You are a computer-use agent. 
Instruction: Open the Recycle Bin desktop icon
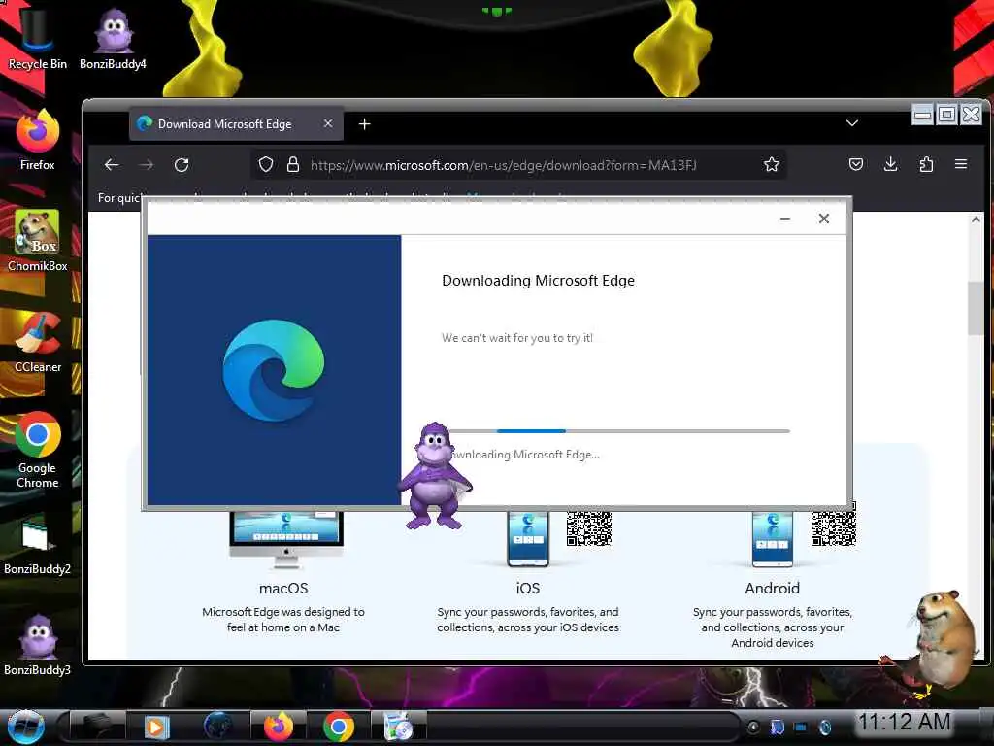click(37, 38)
